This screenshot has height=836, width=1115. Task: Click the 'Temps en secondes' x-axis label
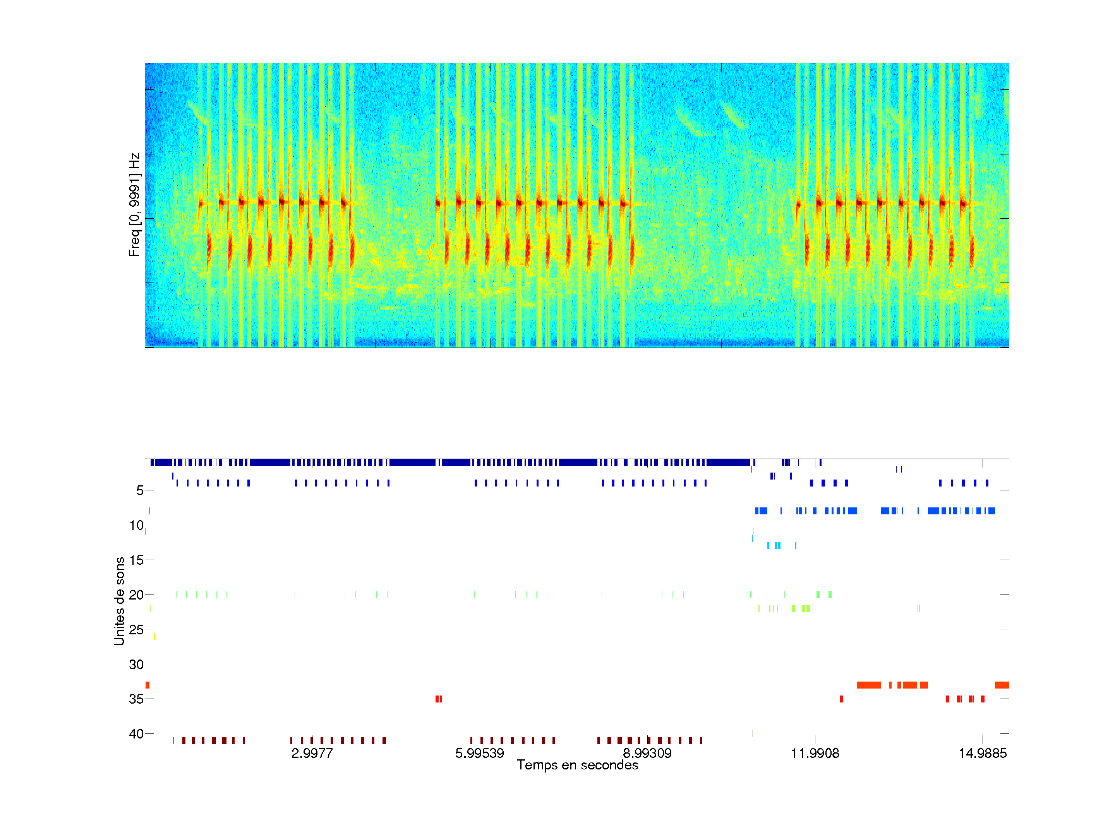point(577,765)
